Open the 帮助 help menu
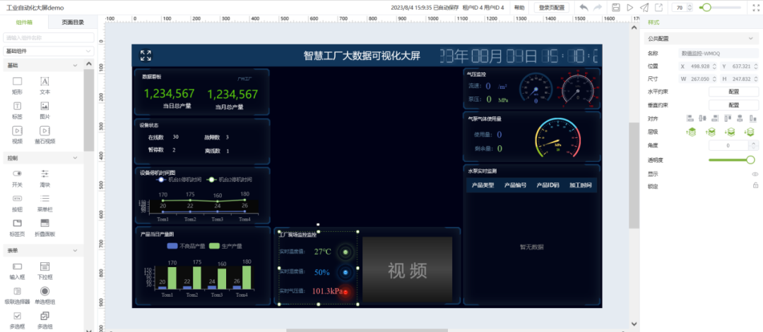Image resolution: width=763 pixels, height=332 pixels. click(519, 8)
